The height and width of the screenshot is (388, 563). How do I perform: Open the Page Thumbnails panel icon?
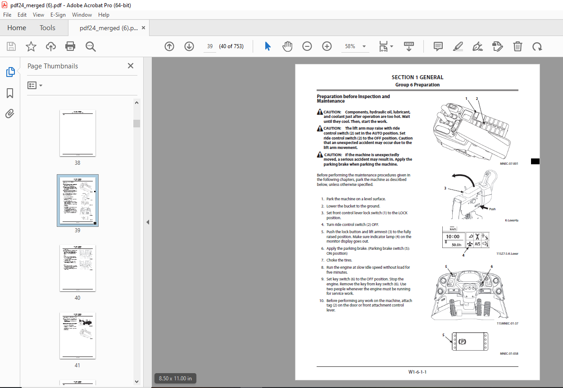click(x=10, y=72)
